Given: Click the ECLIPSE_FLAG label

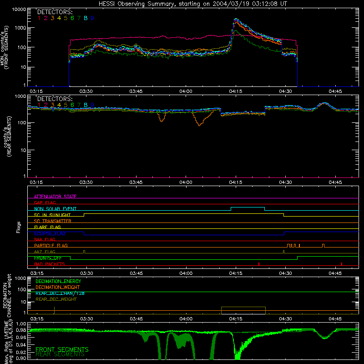Looking at the screenshot, I should point(50,233).
